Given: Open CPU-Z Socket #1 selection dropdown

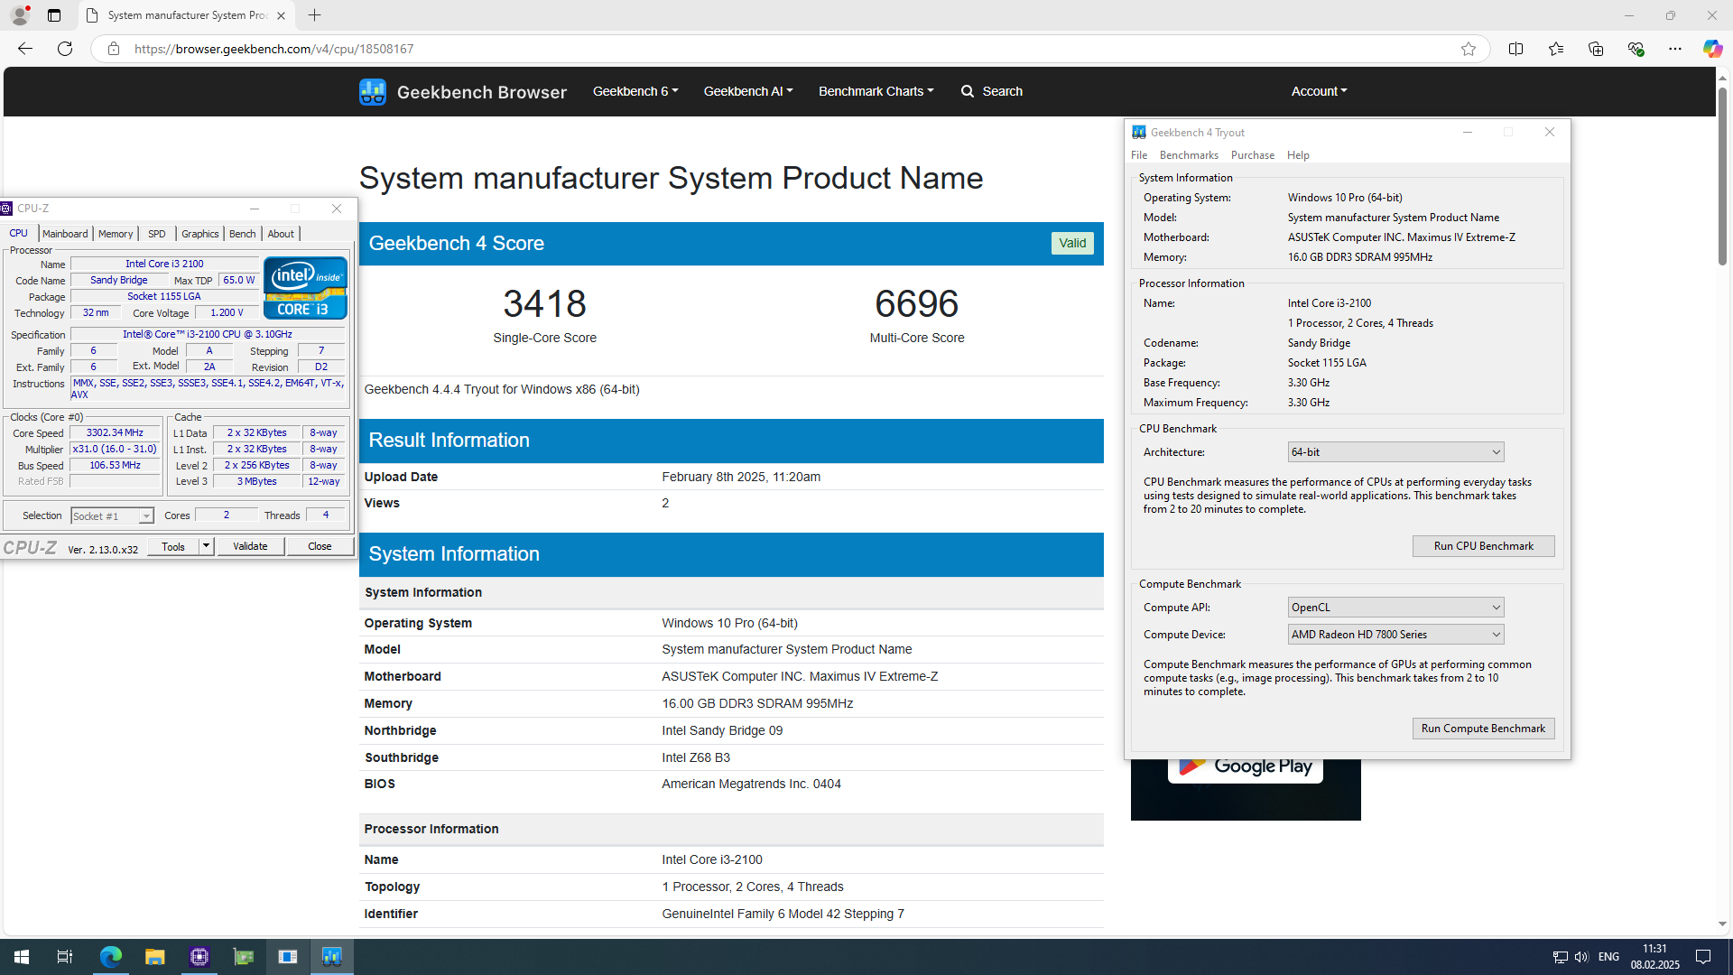Looking at the screenshot, I should (x=112, y=516).
